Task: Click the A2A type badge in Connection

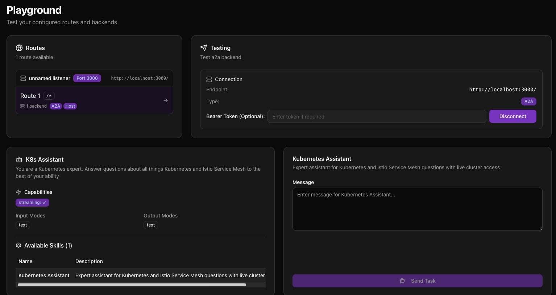Action: click(x=528, y=101)
